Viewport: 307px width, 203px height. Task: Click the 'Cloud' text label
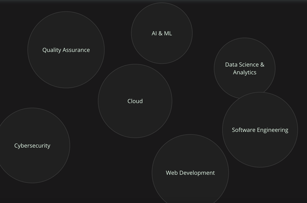[x=135, y=101]
